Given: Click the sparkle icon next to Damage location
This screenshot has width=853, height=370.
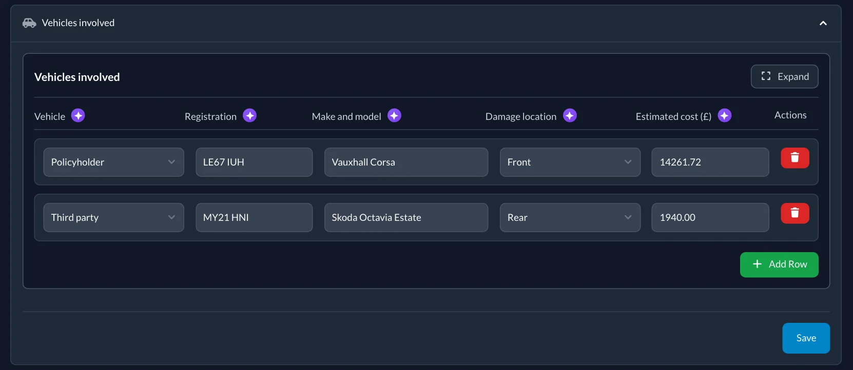Looking at the screenshot, I should click(x=570, y=116).
